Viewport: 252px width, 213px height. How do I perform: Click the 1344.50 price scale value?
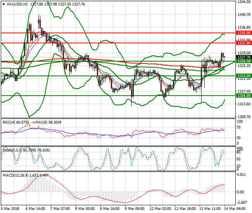(x=244, y=2)
